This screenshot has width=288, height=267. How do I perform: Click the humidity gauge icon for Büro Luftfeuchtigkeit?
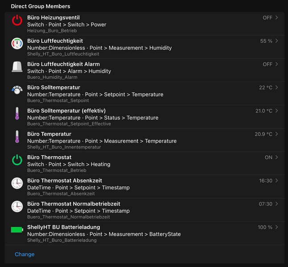[x=17, y=44]
